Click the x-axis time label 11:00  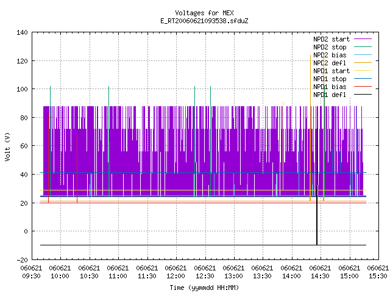click(118, 277)
